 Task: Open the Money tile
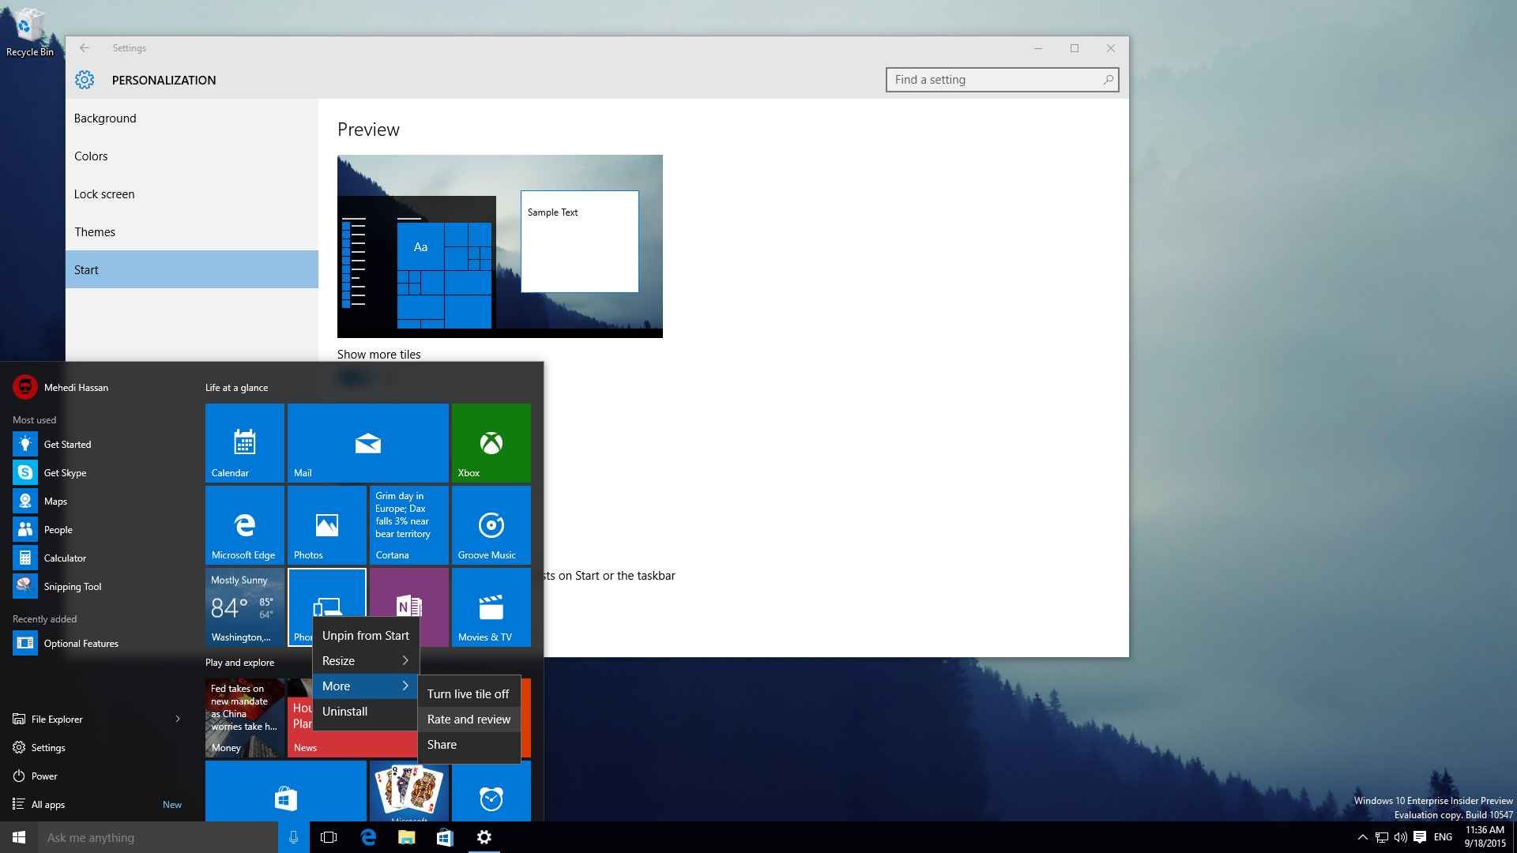tap(245, 718)
